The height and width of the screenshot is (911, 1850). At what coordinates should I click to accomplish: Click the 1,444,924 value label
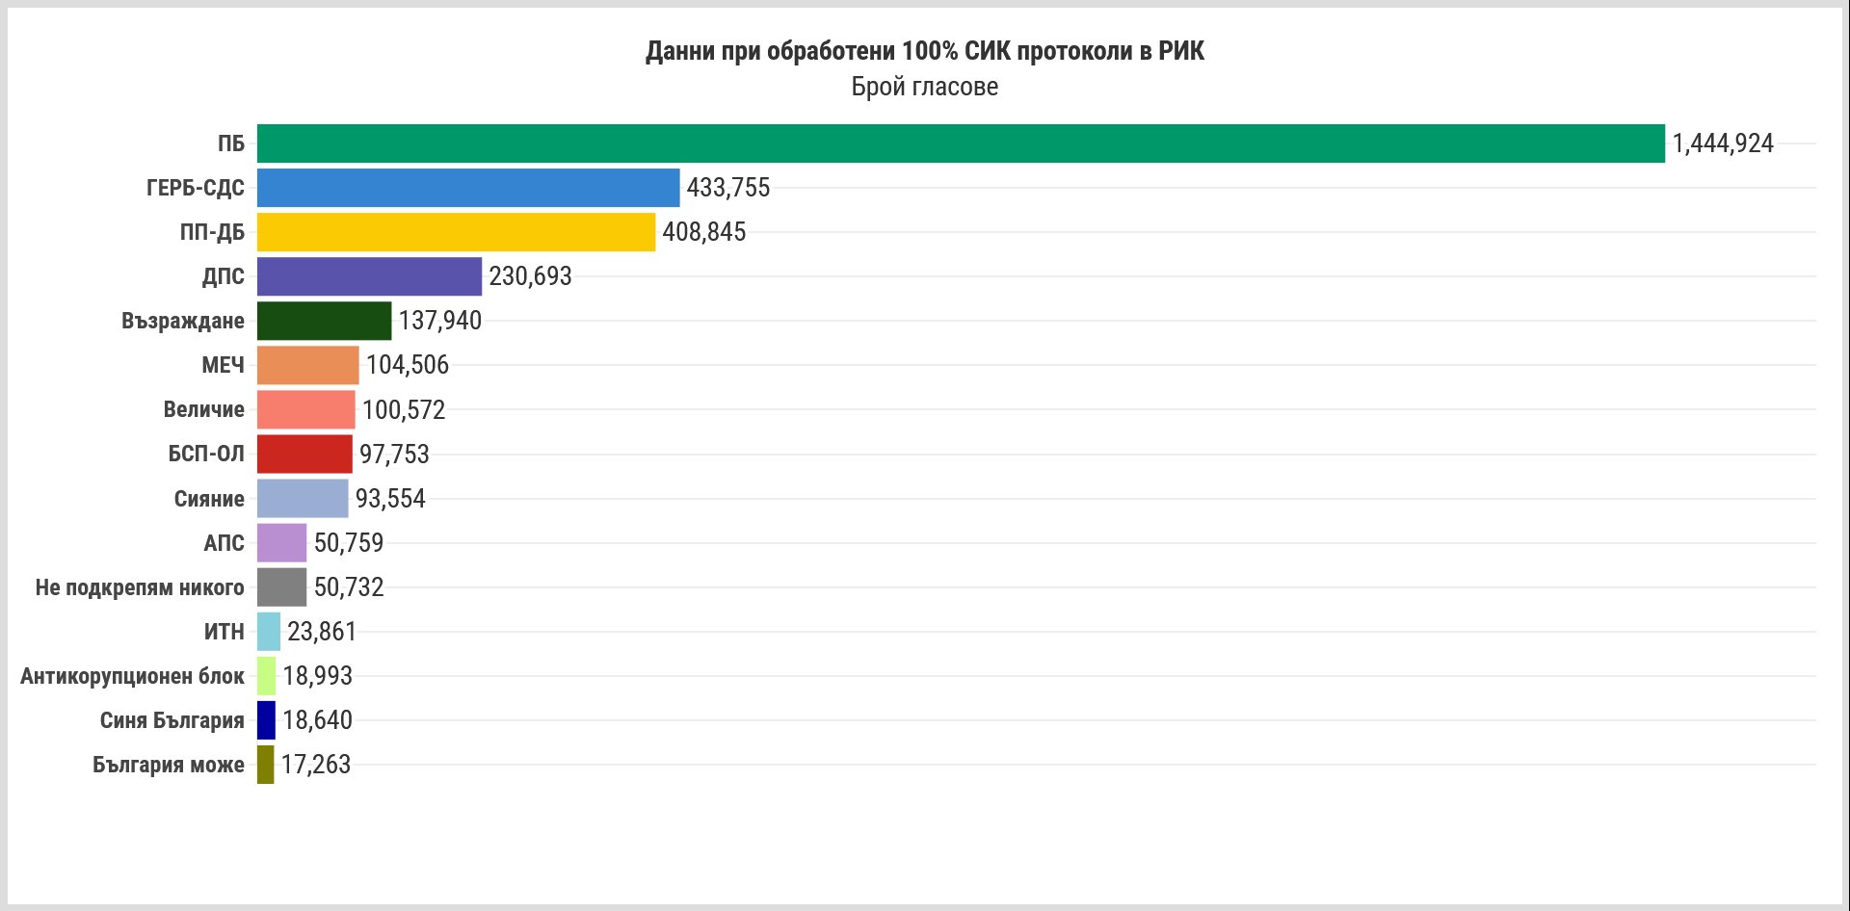tap(1723, 143)
